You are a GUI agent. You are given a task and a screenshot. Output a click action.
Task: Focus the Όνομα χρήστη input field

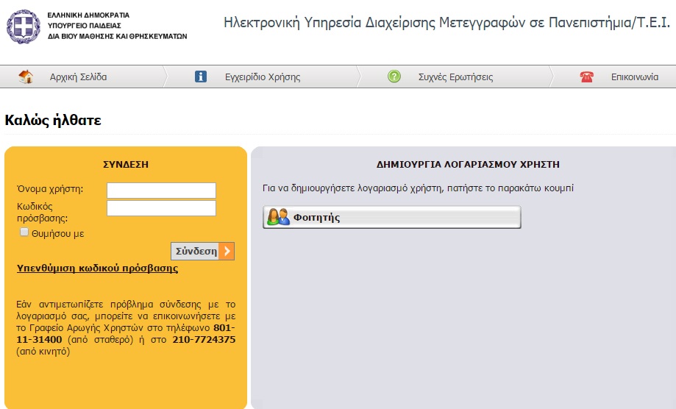click(x=161, y=191)
